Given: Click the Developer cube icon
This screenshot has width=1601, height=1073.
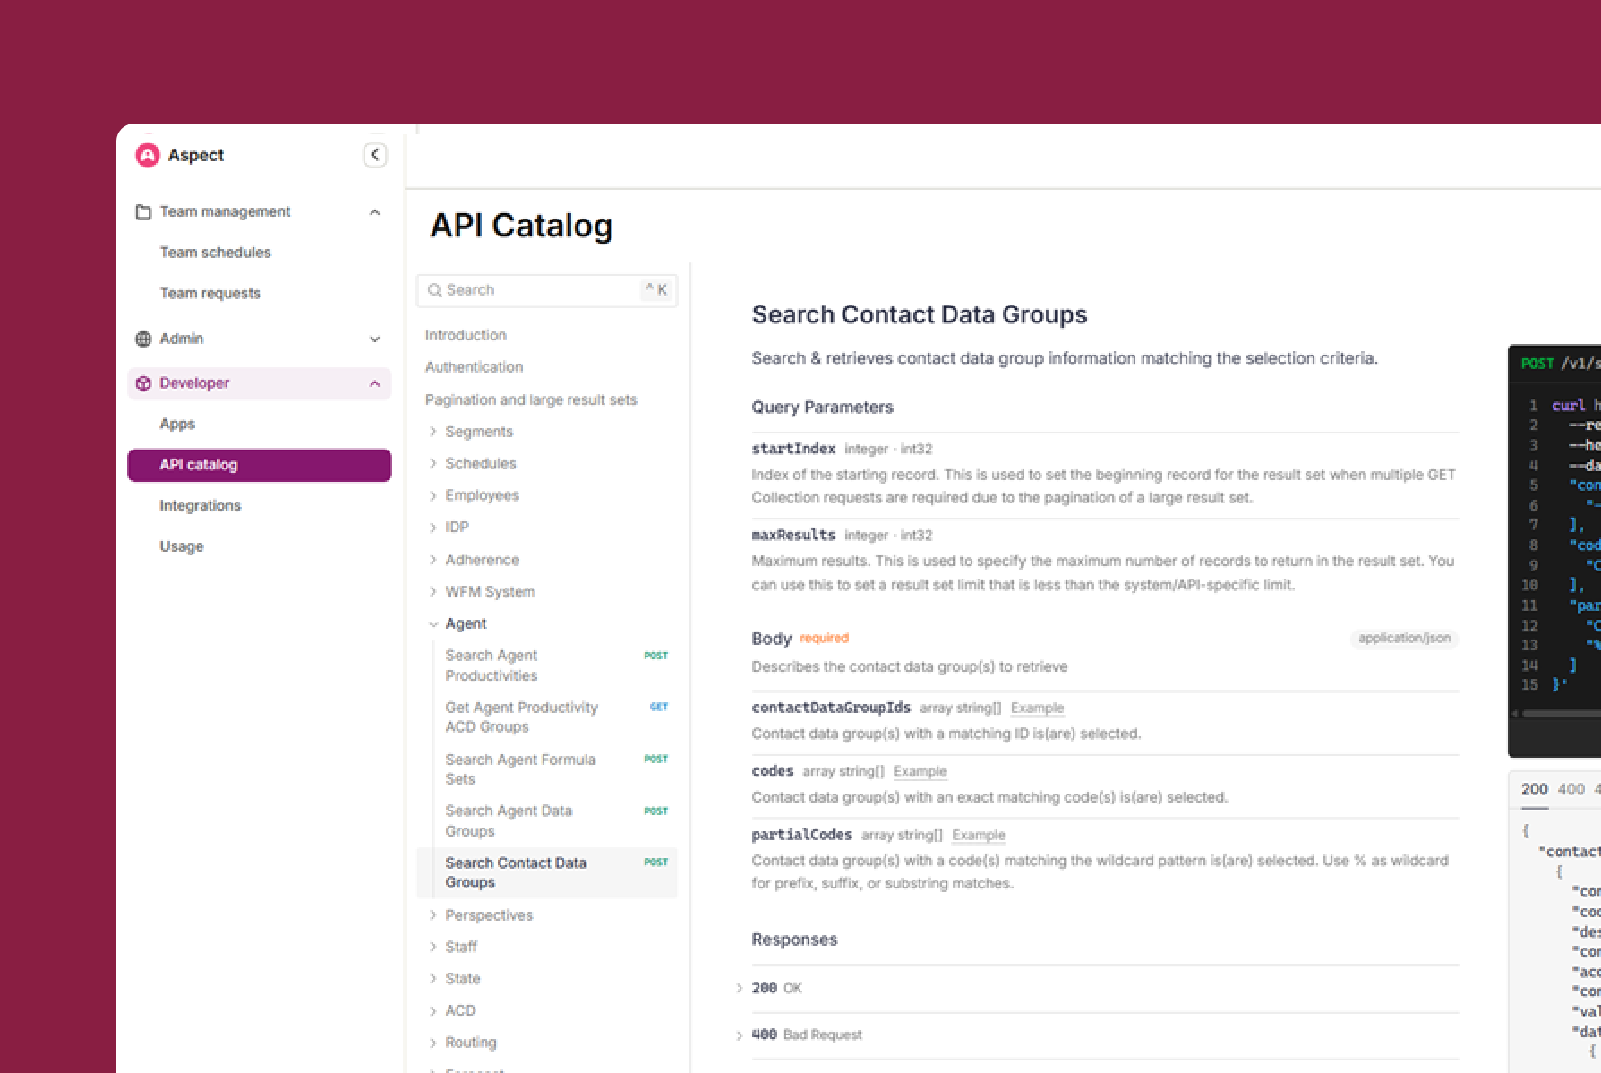Looking at the screenshot, I should pyautogui.click(x=143, y=383).
